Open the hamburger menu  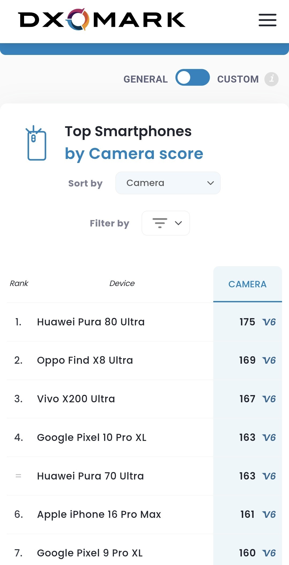[x=267, y=20]
